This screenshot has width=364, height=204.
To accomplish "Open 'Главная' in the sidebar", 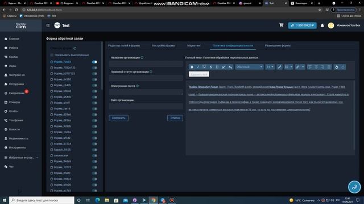I will (14, 39).
